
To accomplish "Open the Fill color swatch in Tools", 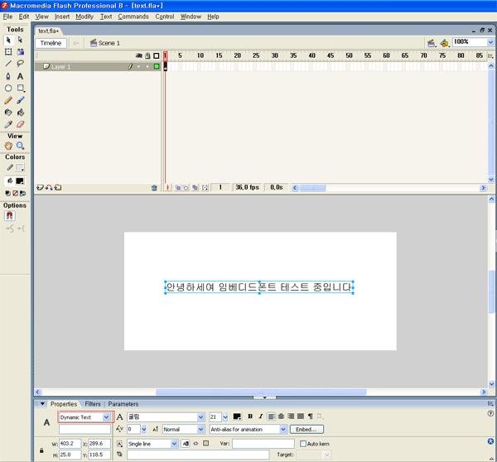I will (20, 181).
